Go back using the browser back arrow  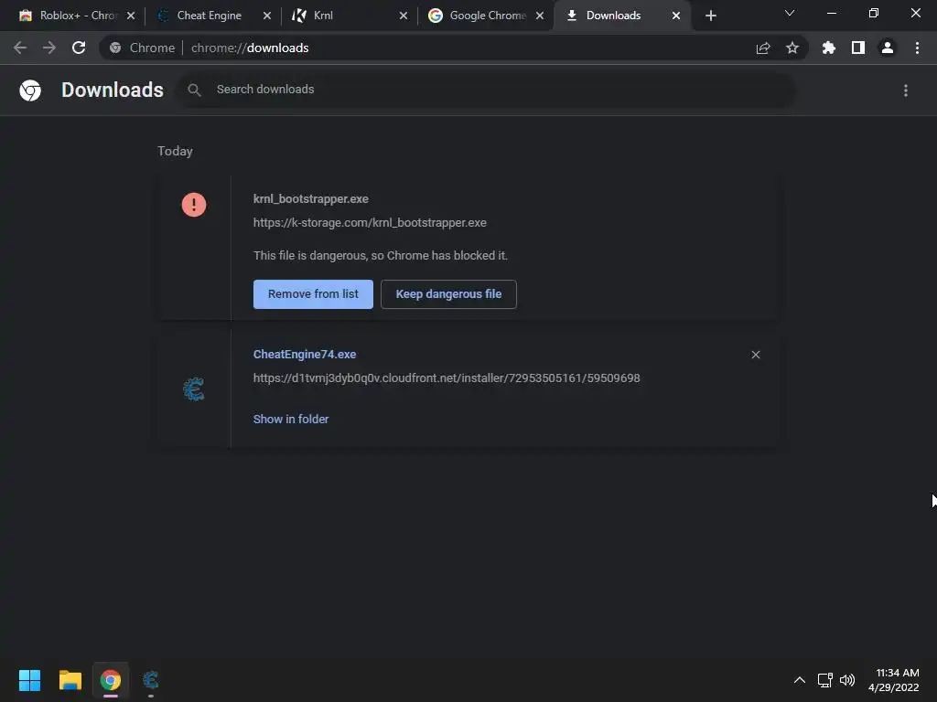(x=20, y=48)
